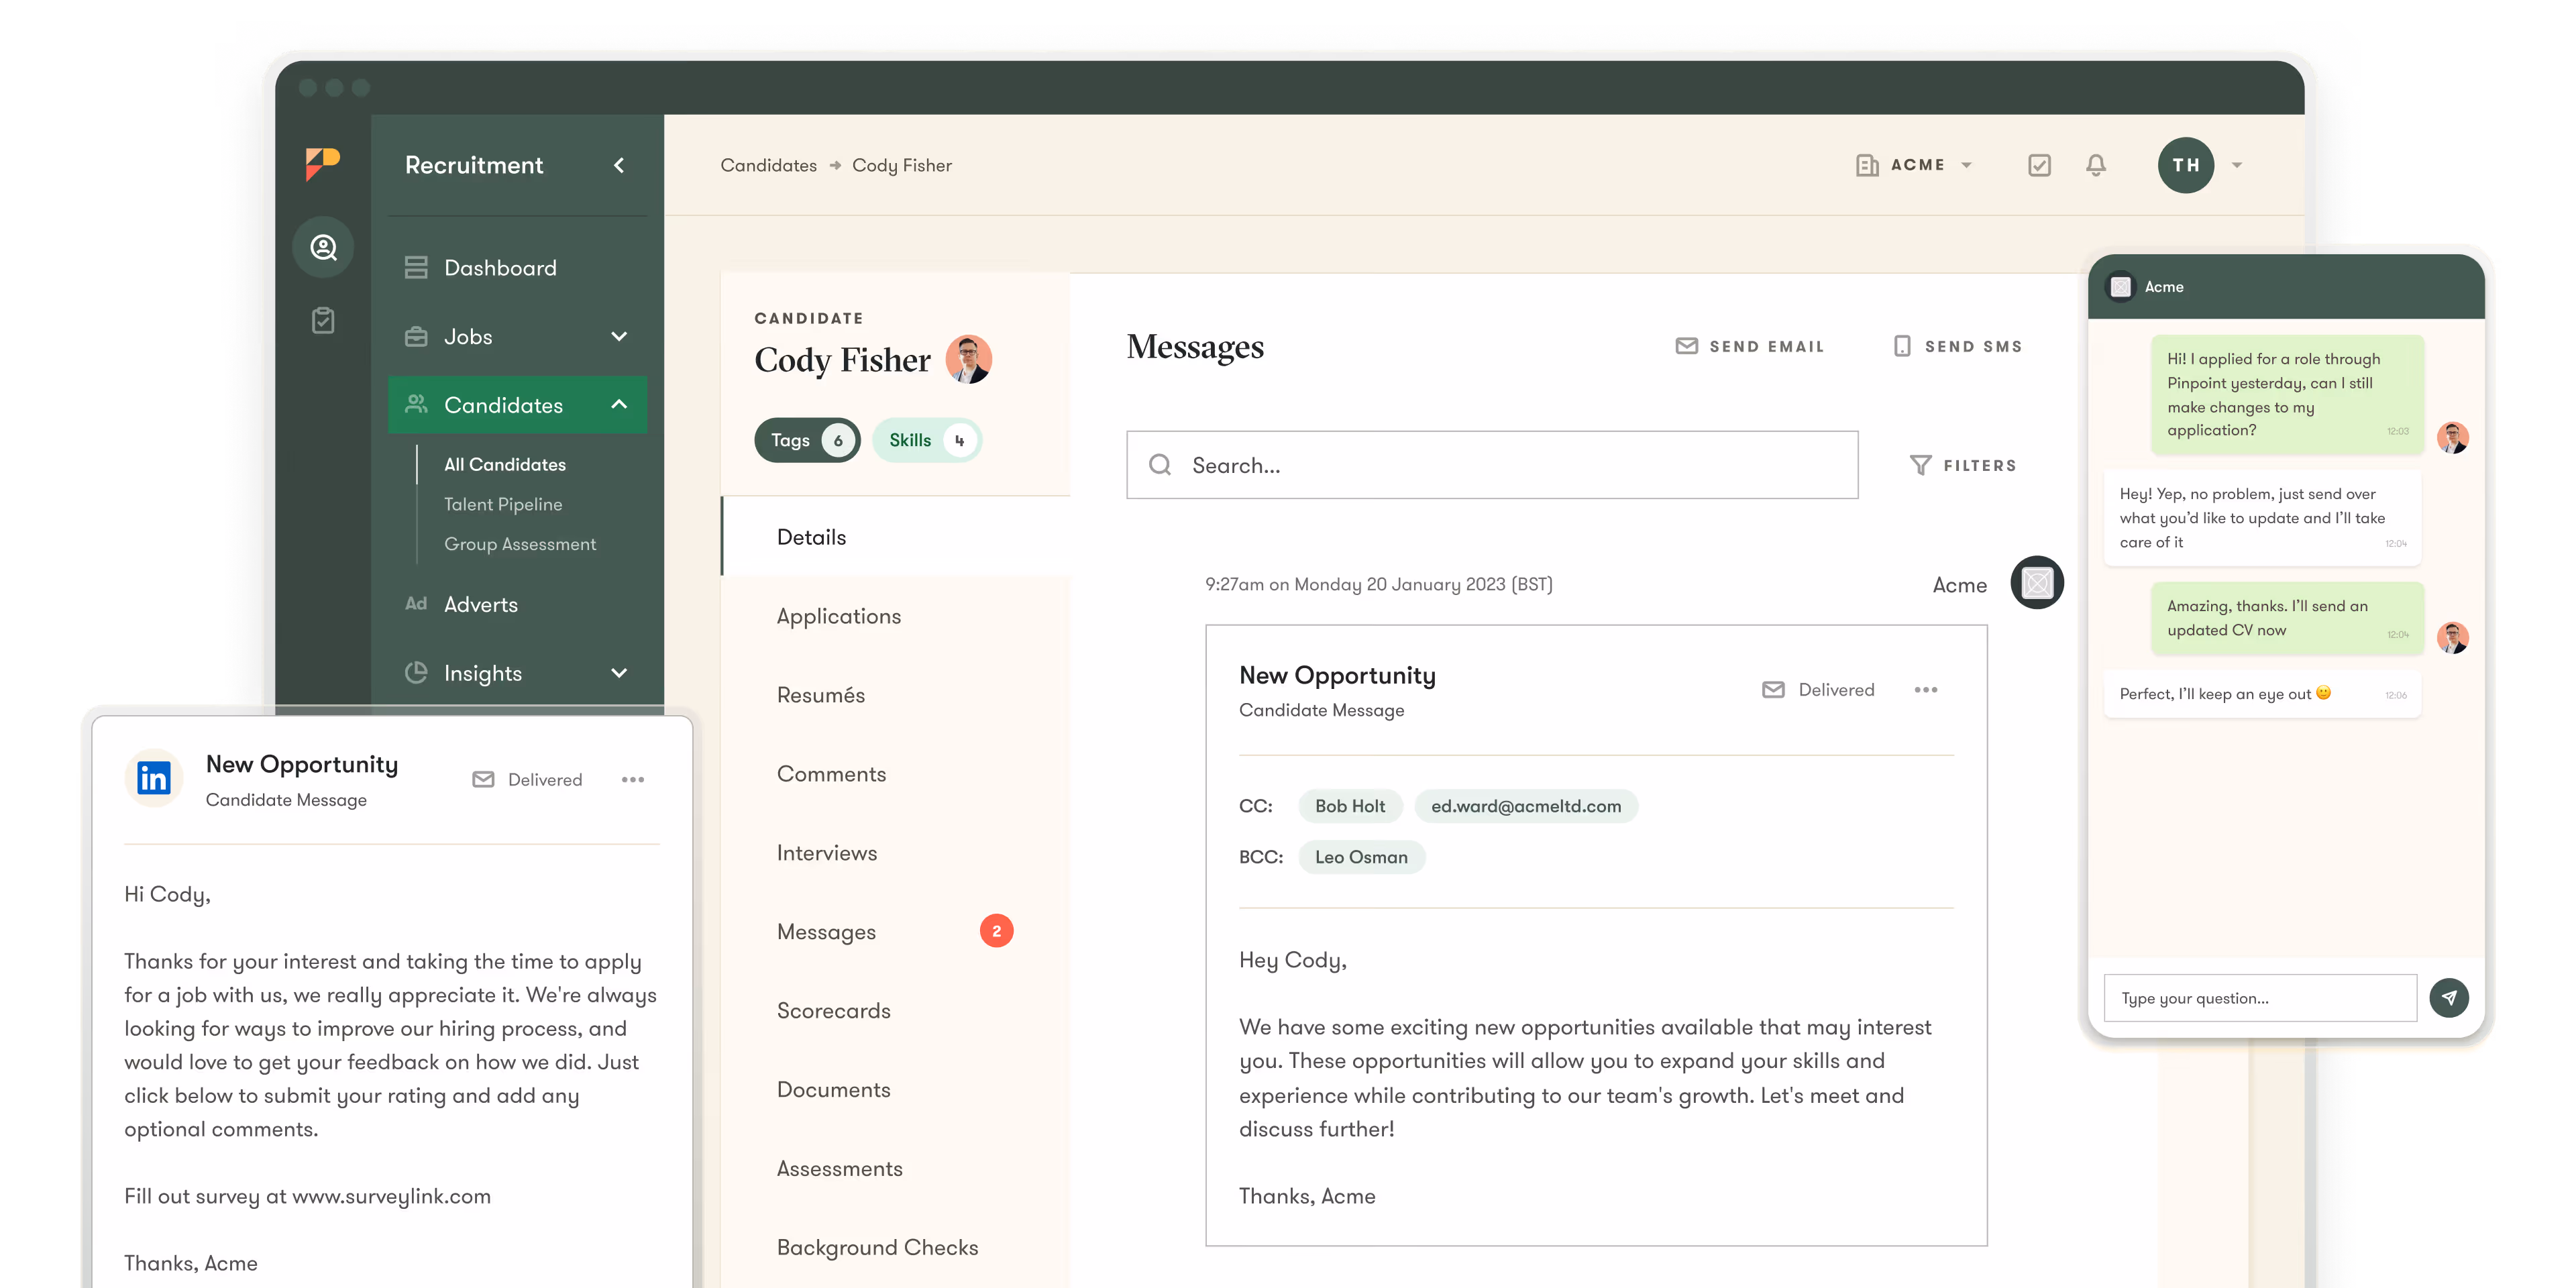Click the Dashboard layout icon
The height and width of the screenshot is (1288, 2576).
[x=416, y=268]
